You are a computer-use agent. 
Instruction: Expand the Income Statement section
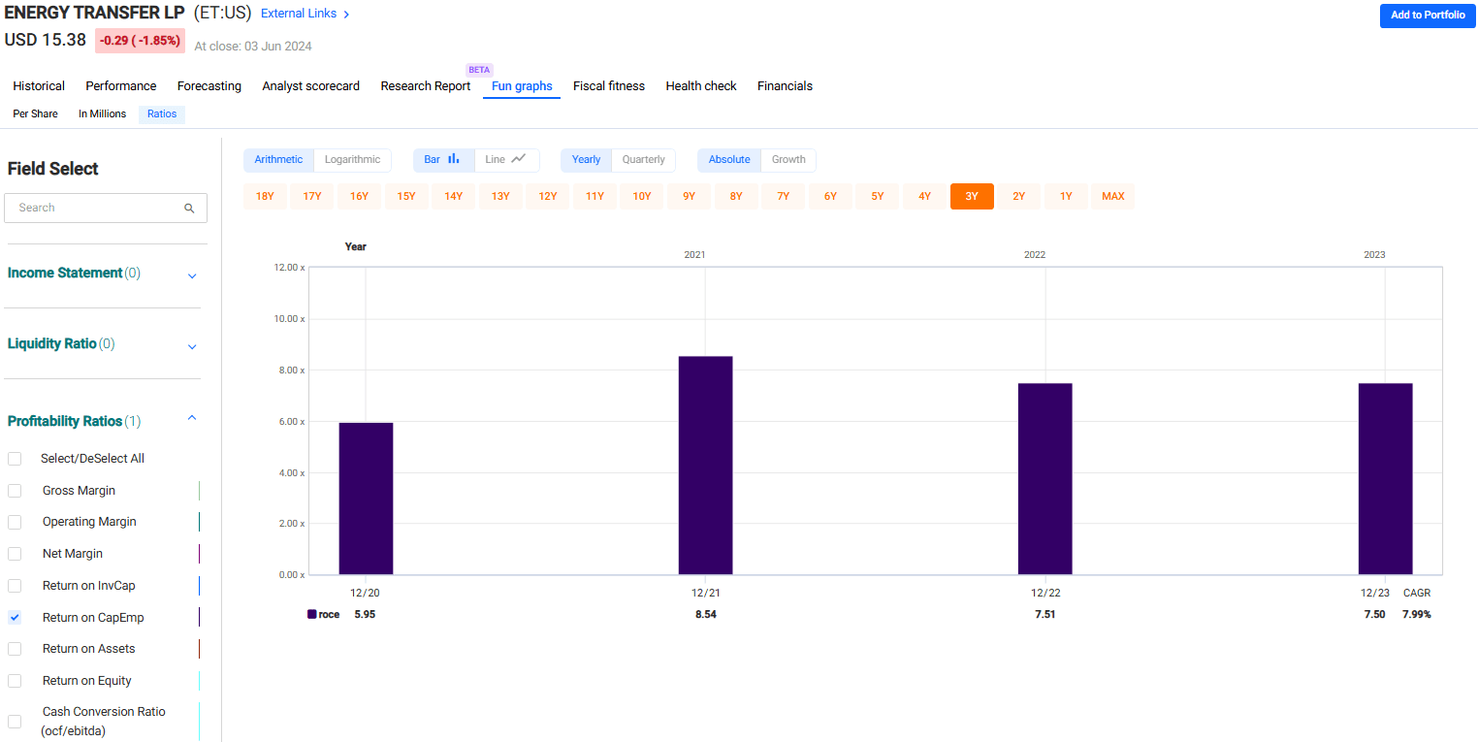click(x=192, y=275)
